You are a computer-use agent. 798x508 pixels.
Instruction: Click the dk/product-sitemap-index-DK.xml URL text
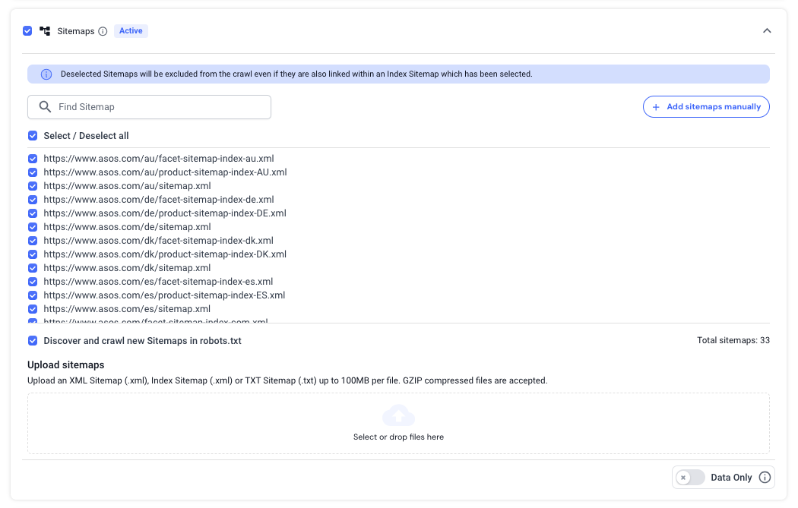pos(165,254)
